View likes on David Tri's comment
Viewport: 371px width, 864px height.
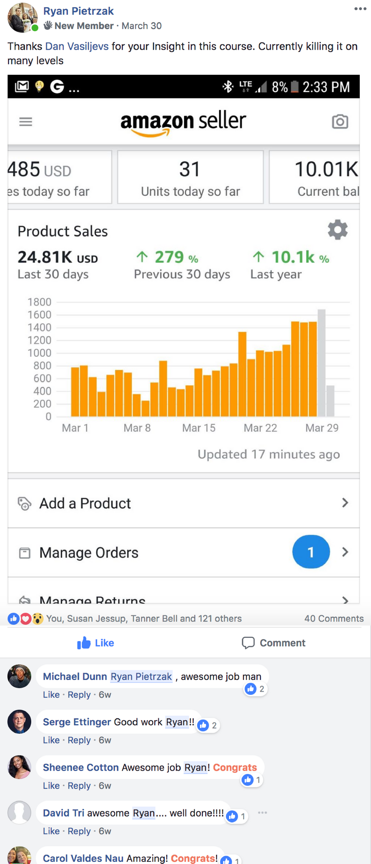click(x=237, y=816)
